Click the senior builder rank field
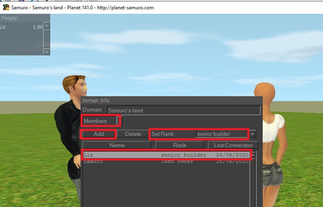 coord(222,134)
